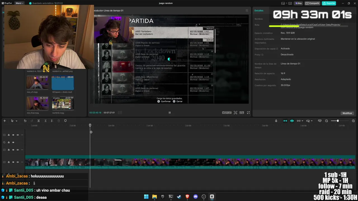
Task: Click the fit timeline to window icon
Action: pyautogui.click(x=320, y=121)
